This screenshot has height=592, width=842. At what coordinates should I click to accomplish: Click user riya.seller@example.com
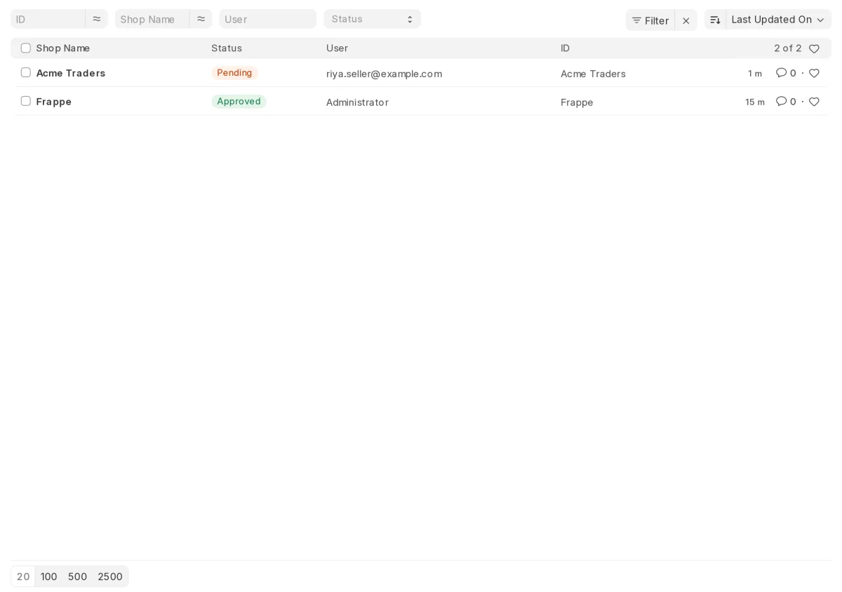[x=384, y=74]
